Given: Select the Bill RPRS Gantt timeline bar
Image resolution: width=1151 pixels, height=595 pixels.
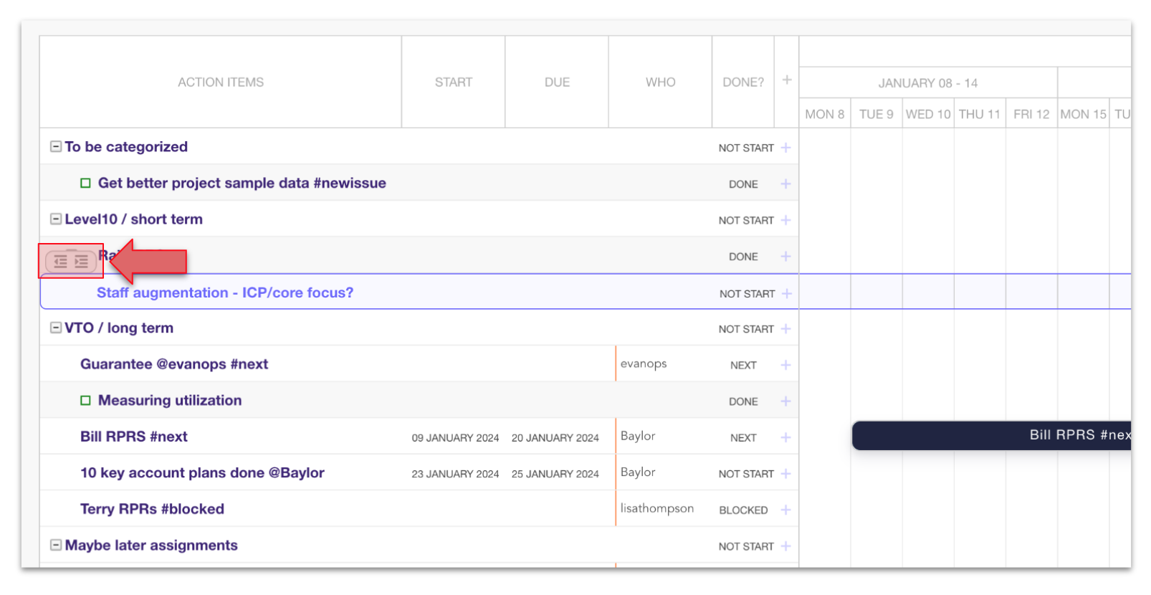Looking at the screenshot, I should coord(990,435).
